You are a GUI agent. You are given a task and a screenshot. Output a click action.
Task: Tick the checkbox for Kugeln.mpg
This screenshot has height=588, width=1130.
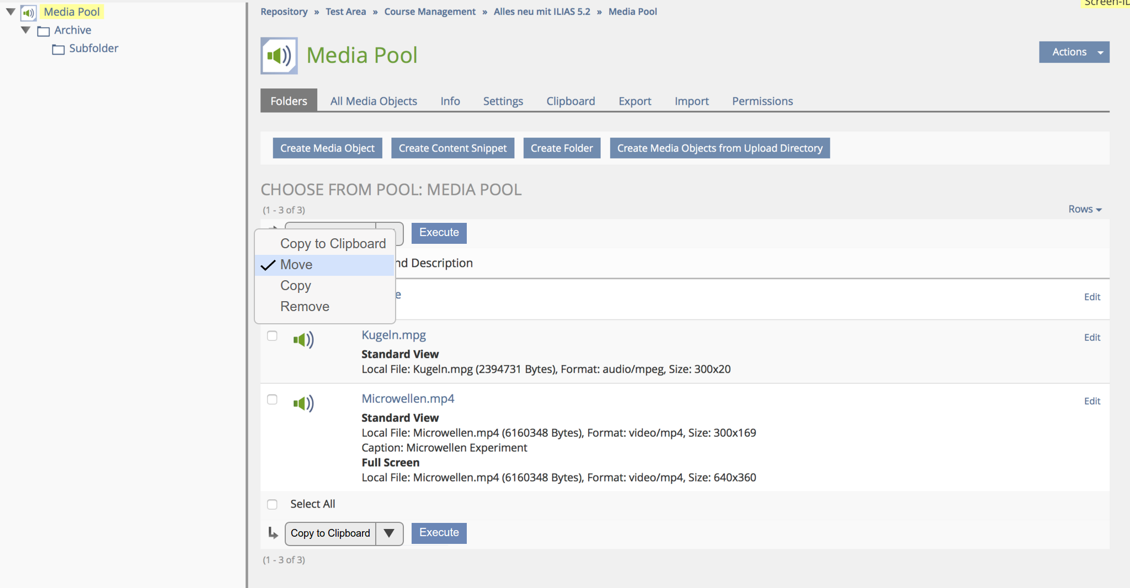click(272, 336)
